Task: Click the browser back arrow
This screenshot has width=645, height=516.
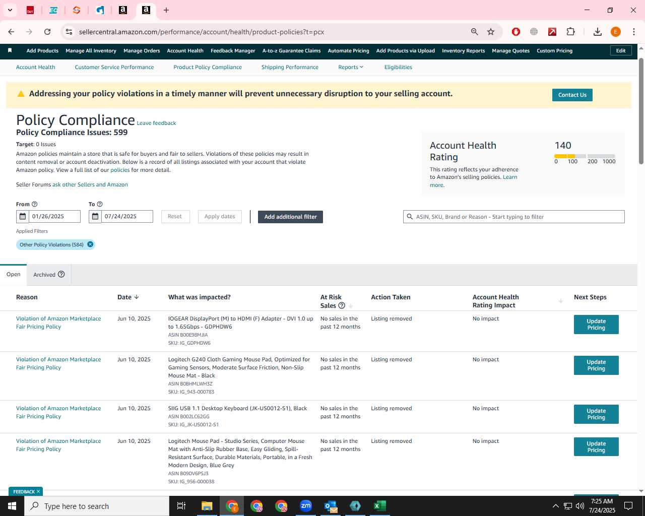Action: click(x=11, y=32)
